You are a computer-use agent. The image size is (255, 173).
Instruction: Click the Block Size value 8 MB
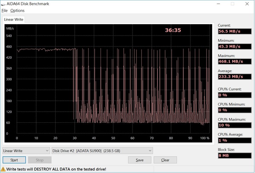click(235, 155)
